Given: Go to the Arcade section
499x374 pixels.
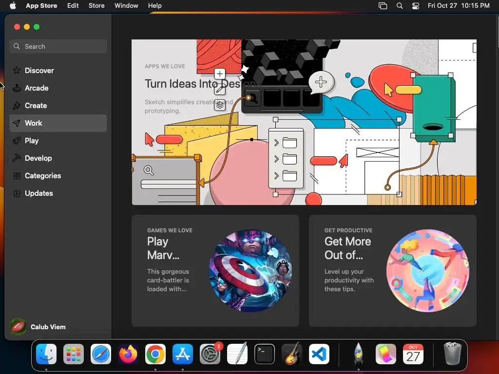Looking at the screenshot, I should (x=58, y=88).
